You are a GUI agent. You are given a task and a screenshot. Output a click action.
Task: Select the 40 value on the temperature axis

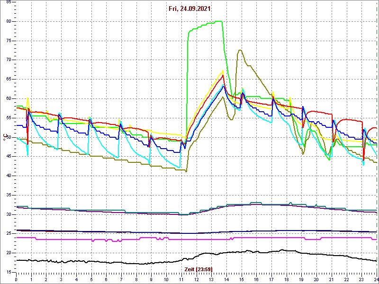click(8, 176)
